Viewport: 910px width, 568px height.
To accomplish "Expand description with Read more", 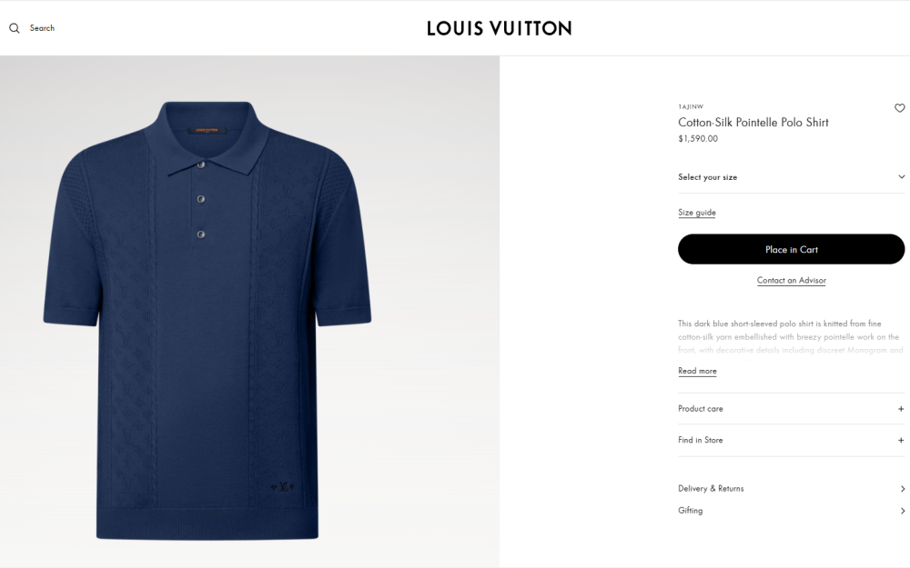I will [697, 371].
